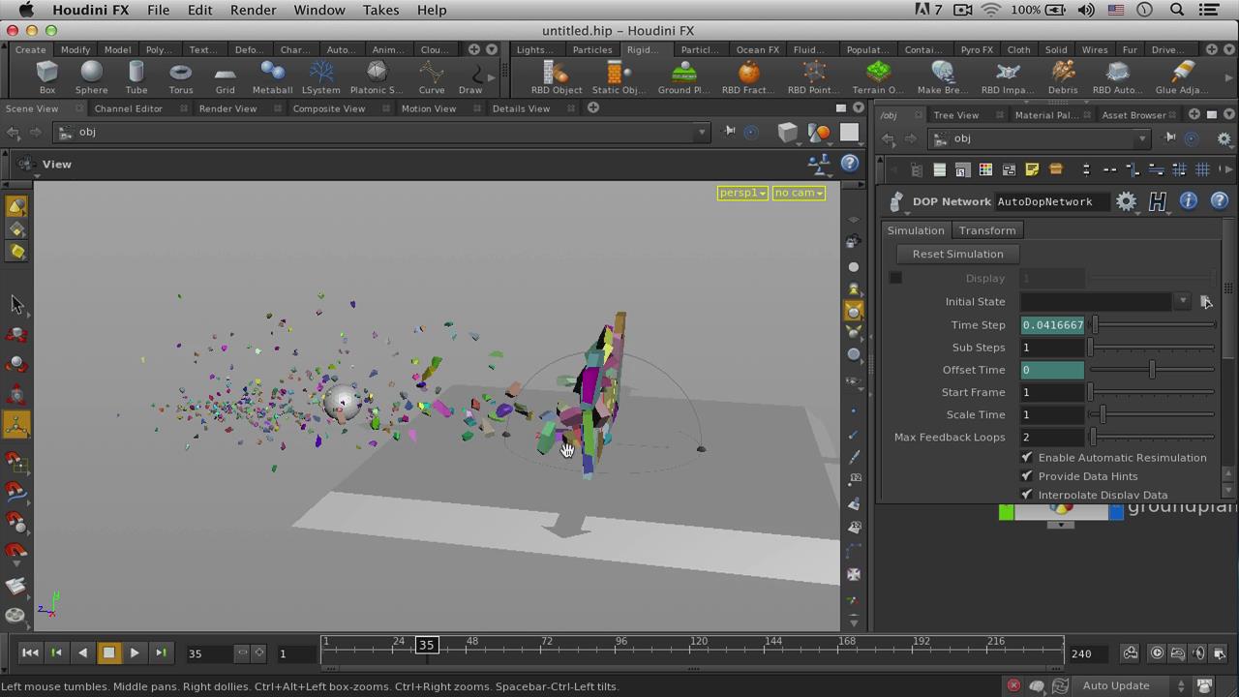Expand the Initial State dropdown
The height and width of the screenshot is (697, 1239).
point(1182,302)
